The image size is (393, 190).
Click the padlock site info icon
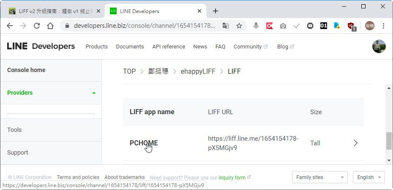pos(67,26)
